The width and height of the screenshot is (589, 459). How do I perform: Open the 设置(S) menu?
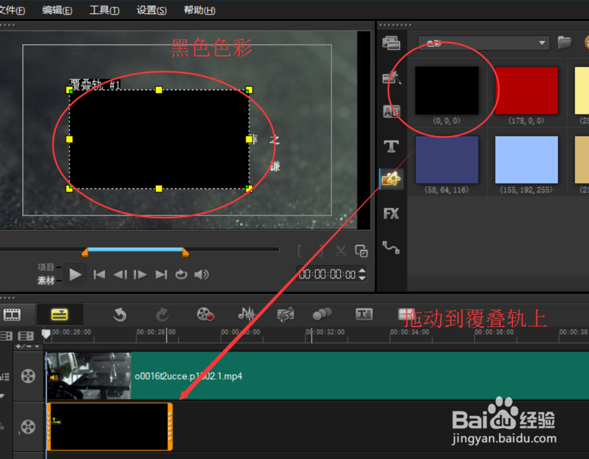click(x=151, y=10)
